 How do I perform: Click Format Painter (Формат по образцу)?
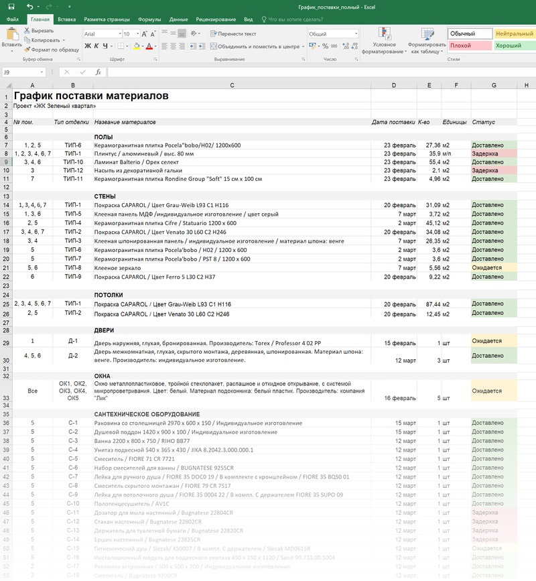[x=52, y=50]
